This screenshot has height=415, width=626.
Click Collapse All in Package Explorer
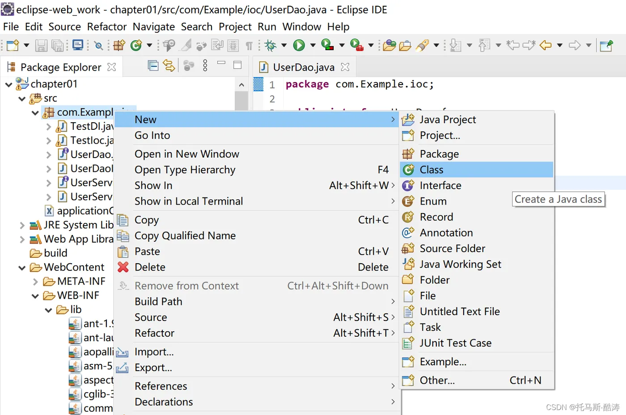(153, 66)
